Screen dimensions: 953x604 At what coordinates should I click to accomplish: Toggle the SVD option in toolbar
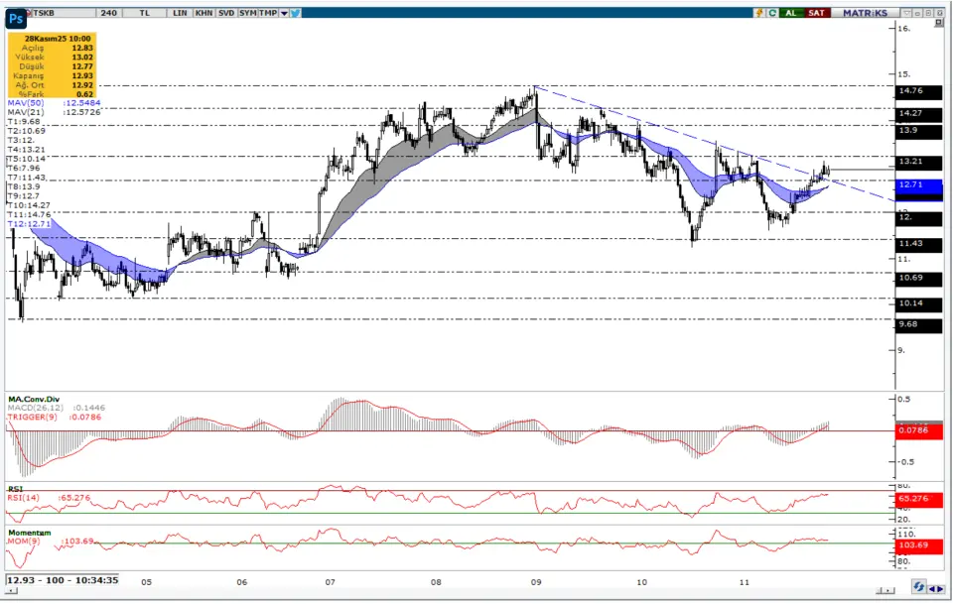(226, 13)
